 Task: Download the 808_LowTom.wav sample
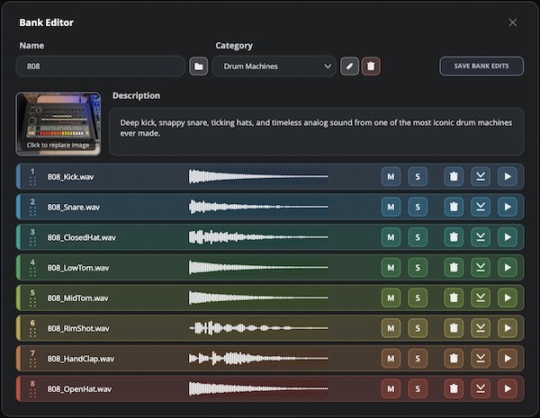click(x=481, y=267)
